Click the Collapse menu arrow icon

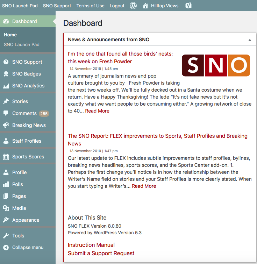pyautogui.click(x=6, y=247)
